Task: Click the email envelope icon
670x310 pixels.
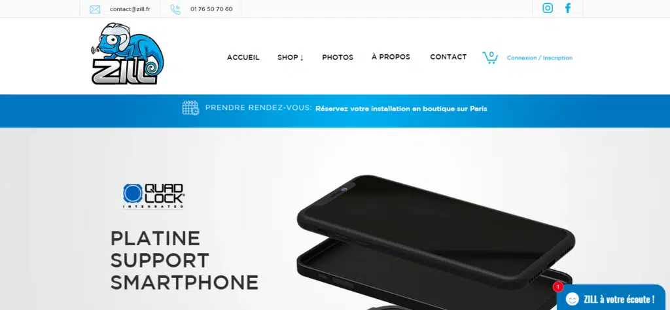Action: 95,9
